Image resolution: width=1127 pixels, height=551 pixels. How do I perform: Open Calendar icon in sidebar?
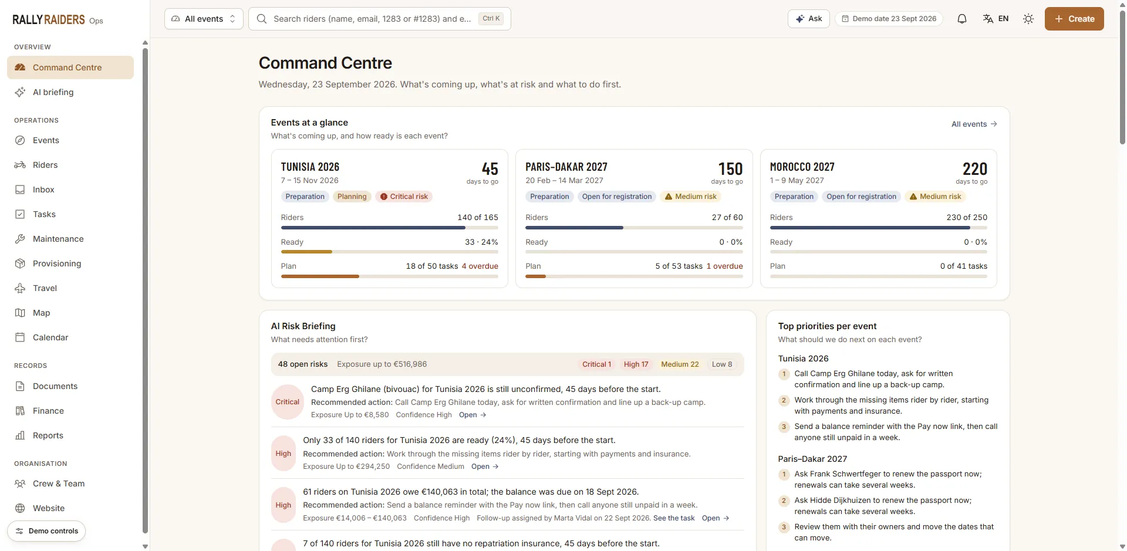coord(20,337)
